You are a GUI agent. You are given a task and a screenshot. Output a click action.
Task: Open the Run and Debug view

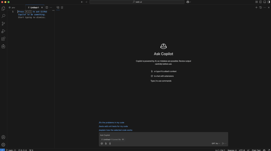coord(3,31)
